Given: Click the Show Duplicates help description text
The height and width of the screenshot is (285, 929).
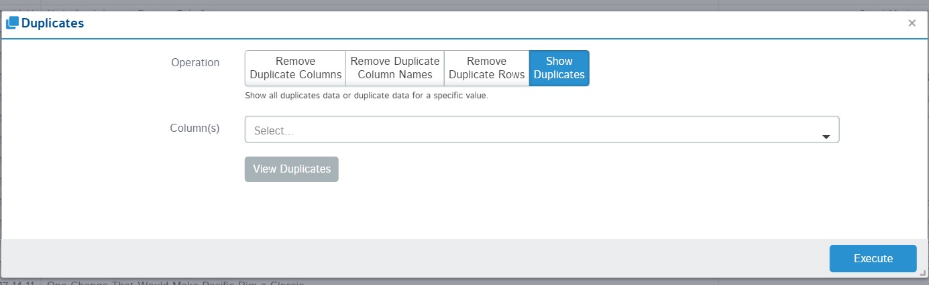Looking at the screenshot, I should click(366, 96).
